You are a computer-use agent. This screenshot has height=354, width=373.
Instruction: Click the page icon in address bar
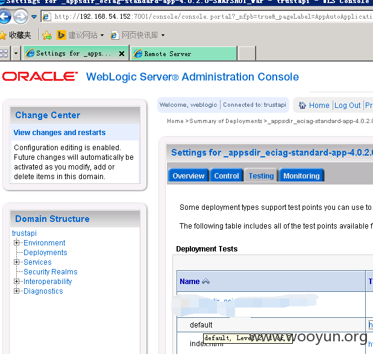[46, 16]
